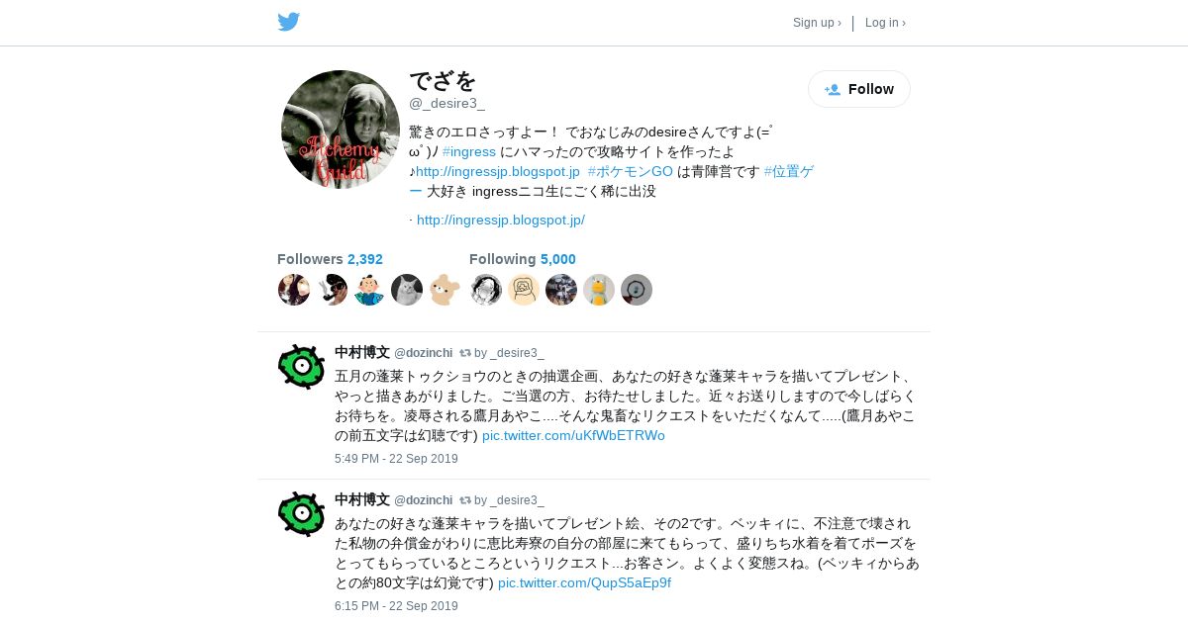Open the sunglasses follower avatar
The height and width of the screenshot is (623, 1188).
point(332,290)
